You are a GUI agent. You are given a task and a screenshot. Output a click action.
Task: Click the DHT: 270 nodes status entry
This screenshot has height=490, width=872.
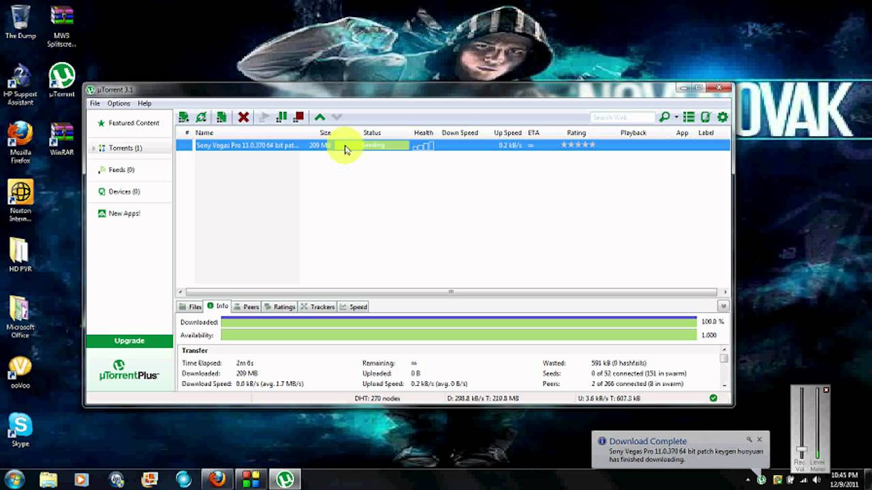(377, 398)
